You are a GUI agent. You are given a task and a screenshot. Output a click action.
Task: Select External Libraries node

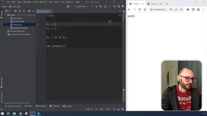(x=17, y=31)
